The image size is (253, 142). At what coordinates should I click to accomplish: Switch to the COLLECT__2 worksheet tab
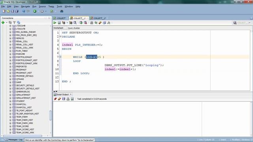click(x=99, y=18)
